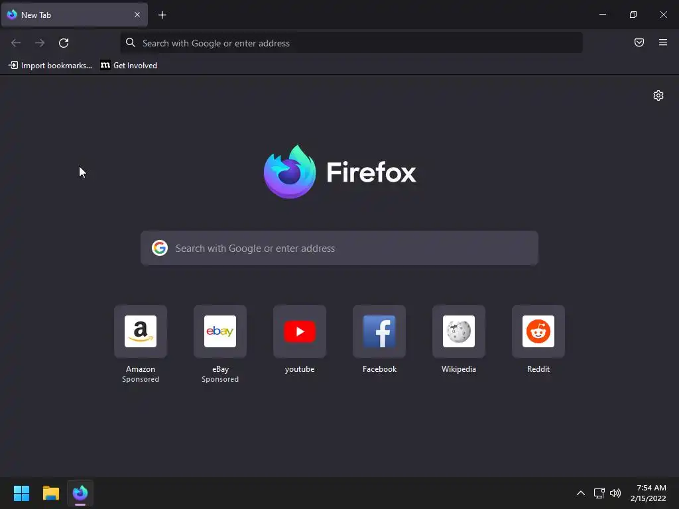Focus the center Google search box
Viewport: 679px width, 509px height.
click(339, 248)
